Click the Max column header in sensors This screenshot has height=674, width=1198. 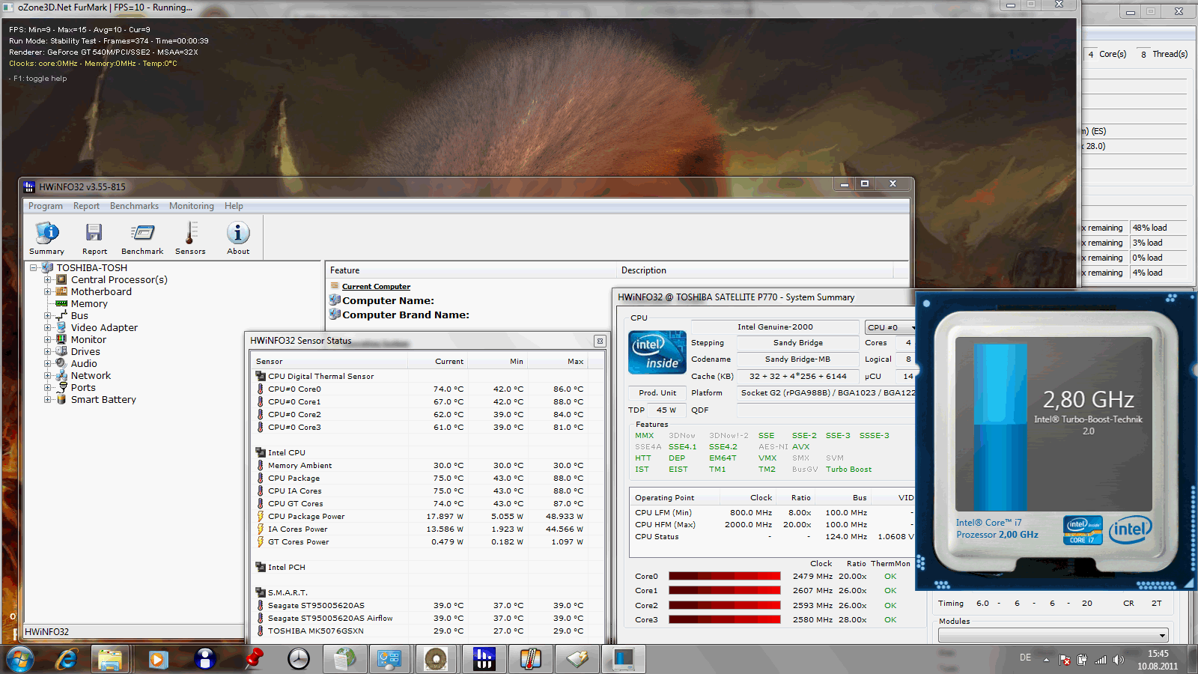558,361
